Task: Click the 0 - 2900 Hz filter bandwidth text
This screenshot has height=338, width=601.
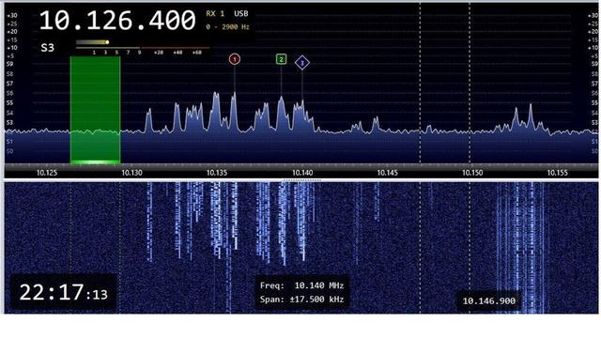Action: [x=227, y=27]
